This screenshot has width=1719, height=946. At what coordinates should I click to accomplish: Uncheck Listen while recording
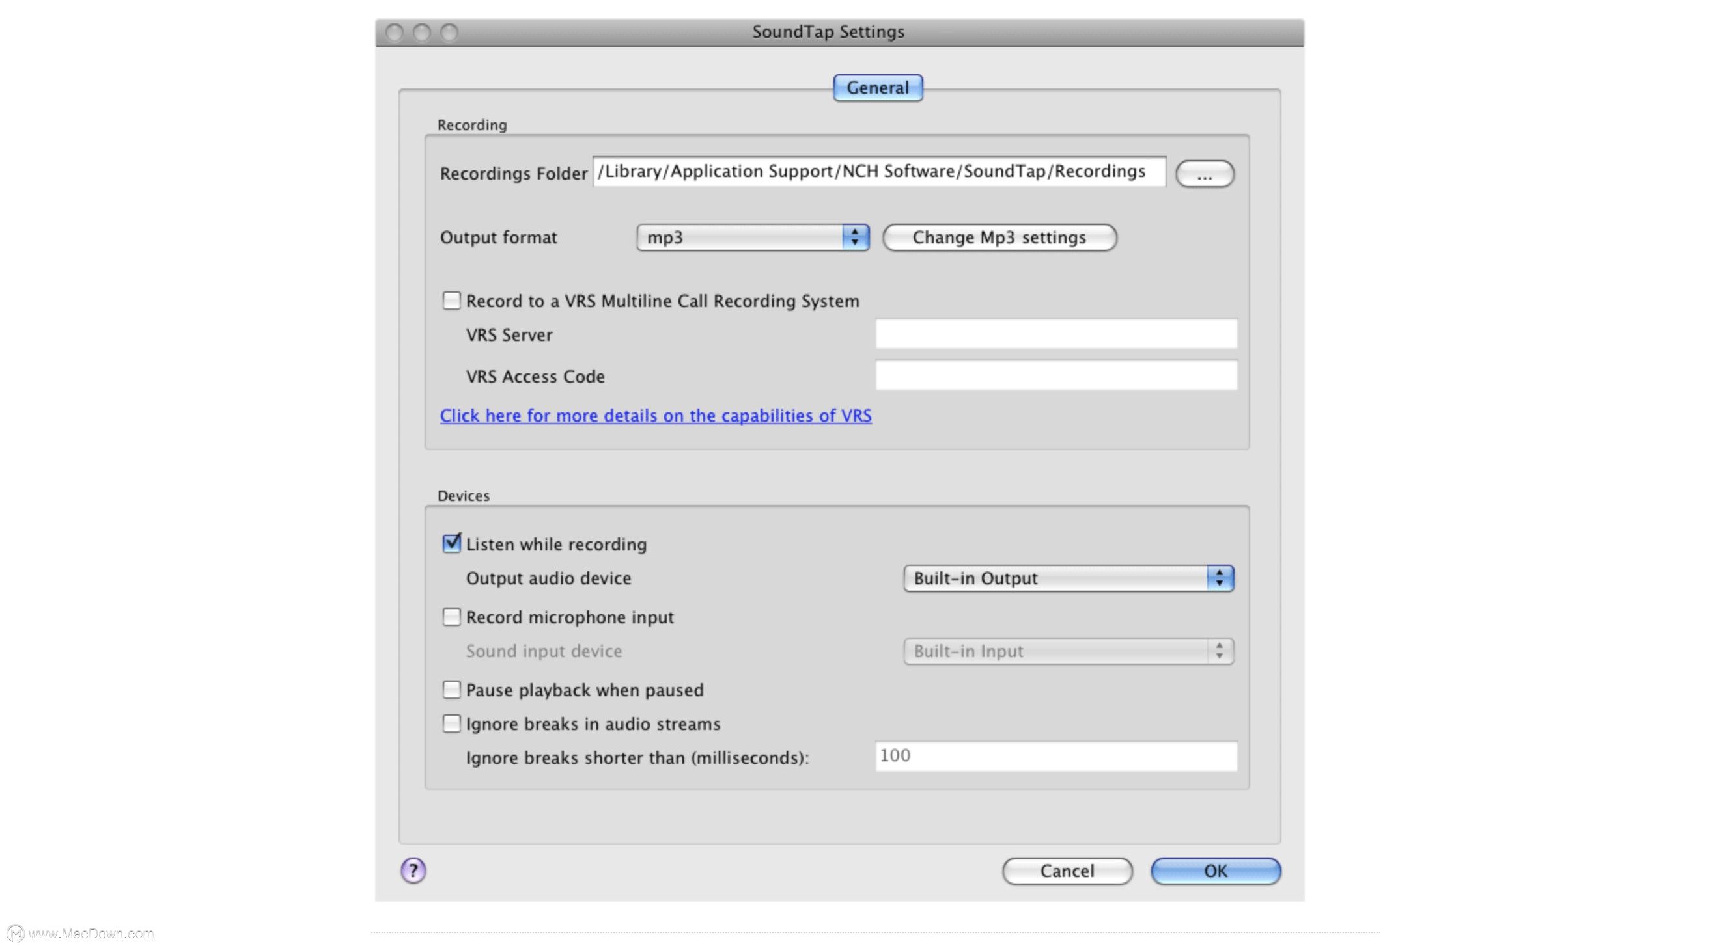pos(452,543)
